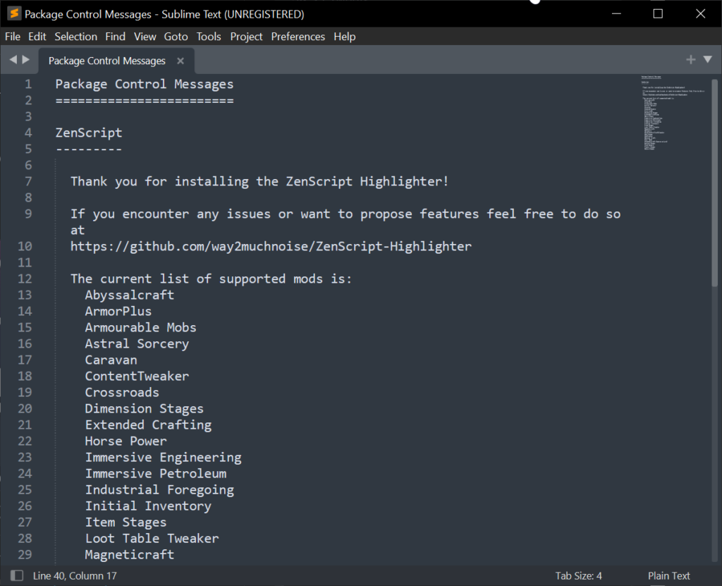
Task: Go to next tab with right arrow
Action: tap(26, 59)
